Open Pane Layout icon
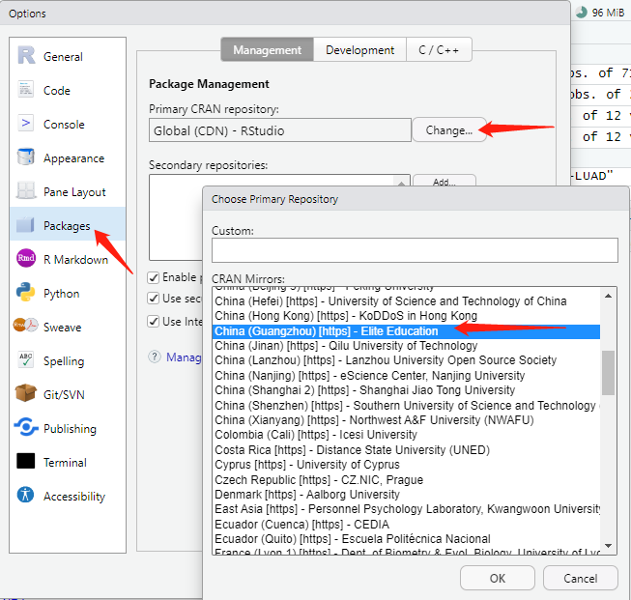631x600 pixels. tap(26, 190)
